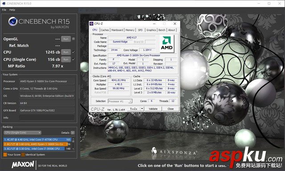Click the Core Speed value 4041.81 MHz
The image size is (285, 171).
pos(118,80)
